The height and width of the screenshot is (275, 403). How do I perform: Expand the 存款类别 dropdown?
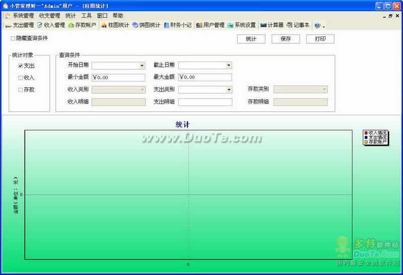coord(324,89)
